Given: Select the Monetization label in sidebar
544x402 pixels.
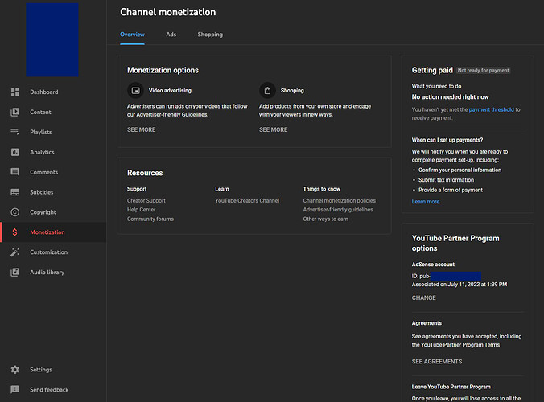Looking at the screenshot, I should (x=47, y=232).
